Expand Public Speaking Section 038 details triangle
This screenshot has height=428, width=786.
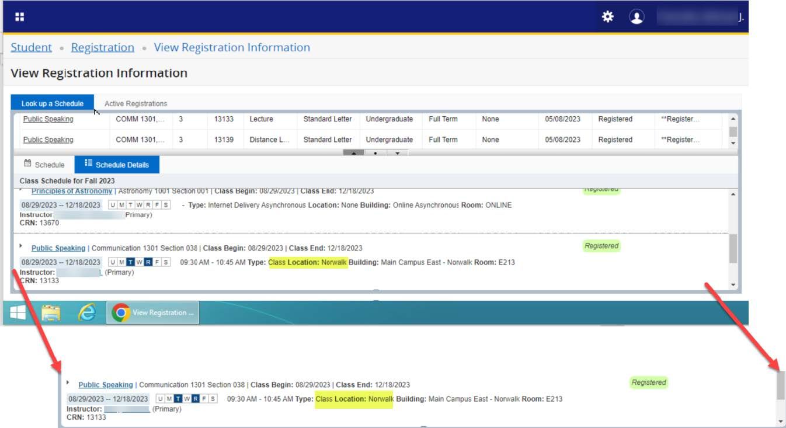tap(22, 246)
